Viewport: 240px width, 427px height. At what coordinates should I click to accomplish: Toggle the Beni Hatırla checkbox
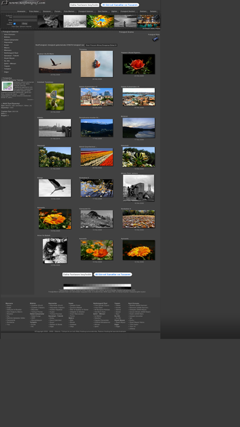15,24
